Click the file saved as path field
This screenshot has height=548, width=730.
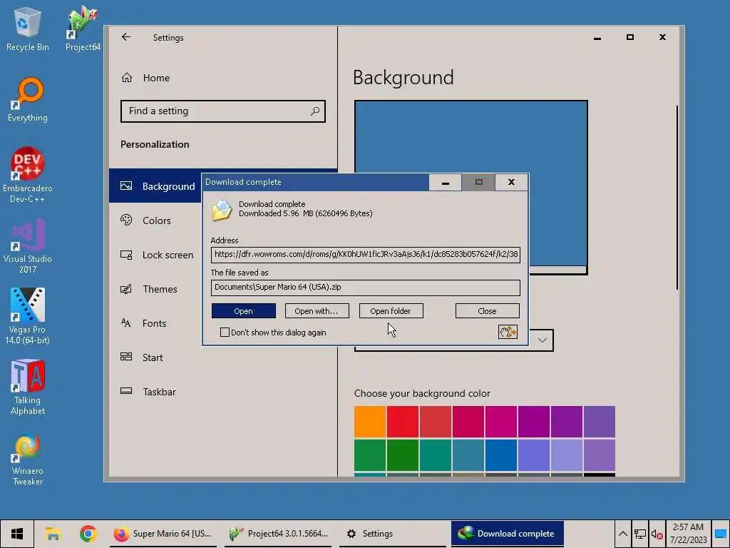[366, 287]
